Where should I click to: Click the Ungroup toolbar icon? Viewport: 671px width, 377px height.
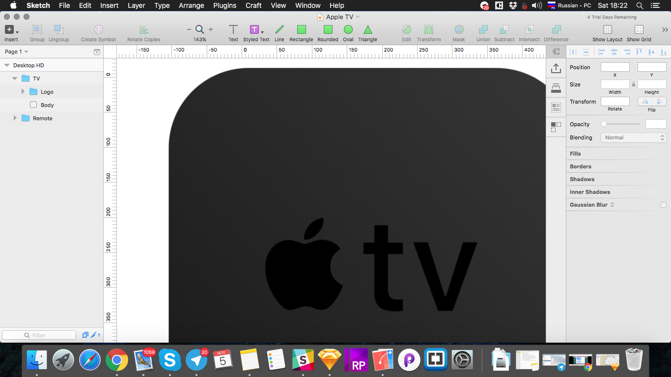[x=58, y=30]
